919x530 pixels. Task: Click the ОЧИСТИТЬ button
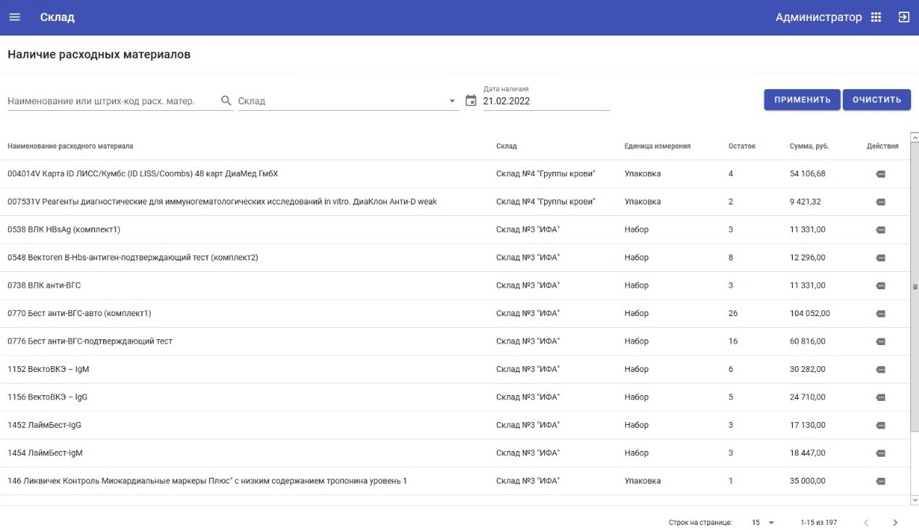[x=876, y=100]
